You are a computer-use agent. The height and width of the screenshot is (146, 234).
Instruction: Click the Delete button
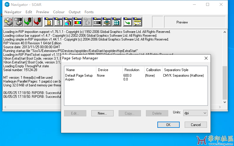pos(157,113)
